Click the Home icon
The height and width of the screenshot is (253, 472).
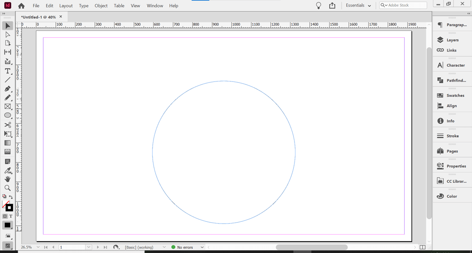click(21, 6)
